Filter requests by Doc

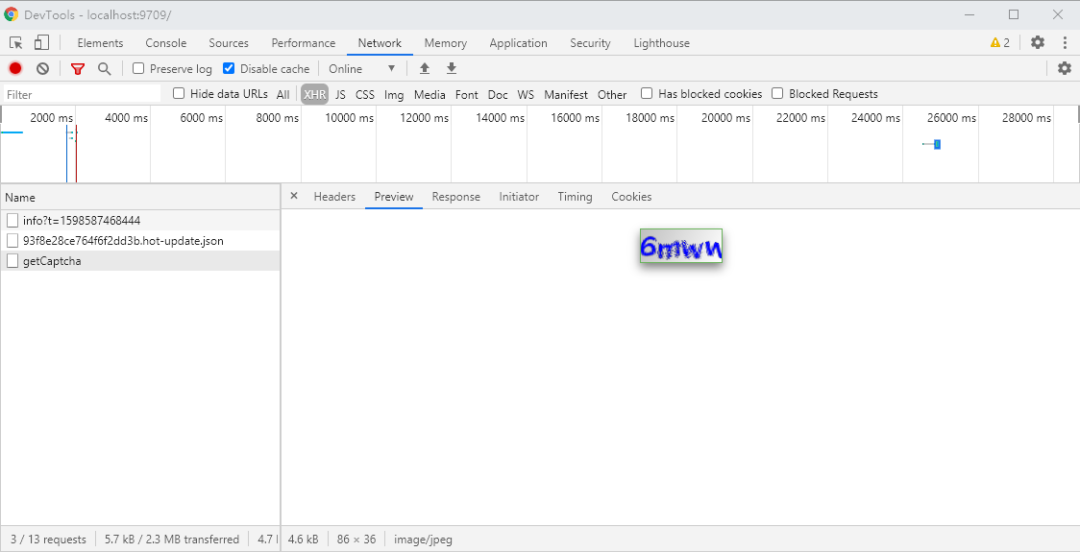pyautogui.click(x=498, y=94)
